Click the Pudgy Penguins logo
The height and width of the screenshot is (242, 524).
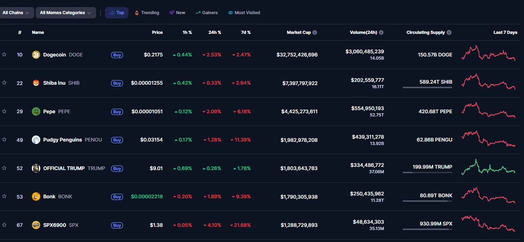click(x=36, y=140)
